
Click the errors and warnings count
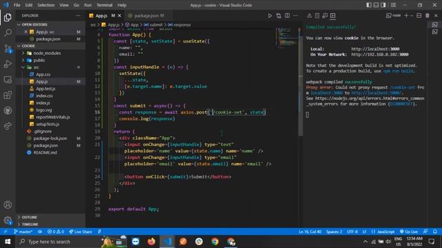pos(55,231)
